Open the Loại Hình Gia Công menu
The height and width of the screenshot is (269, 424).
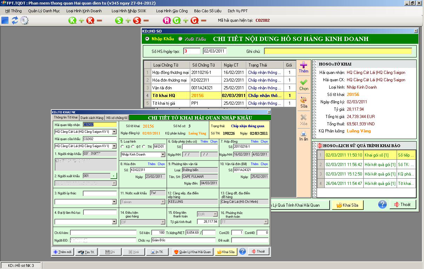tap(172, 11)
